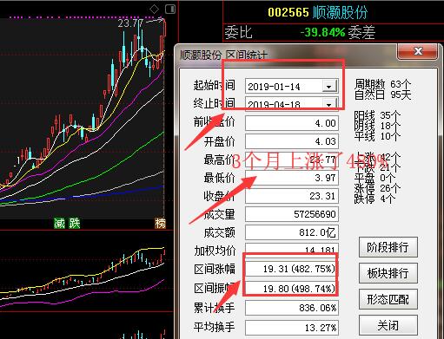Click the 累计换手 field showing 836.06%
The width and height of the screenshot is (444, 339).
[292, 308]
